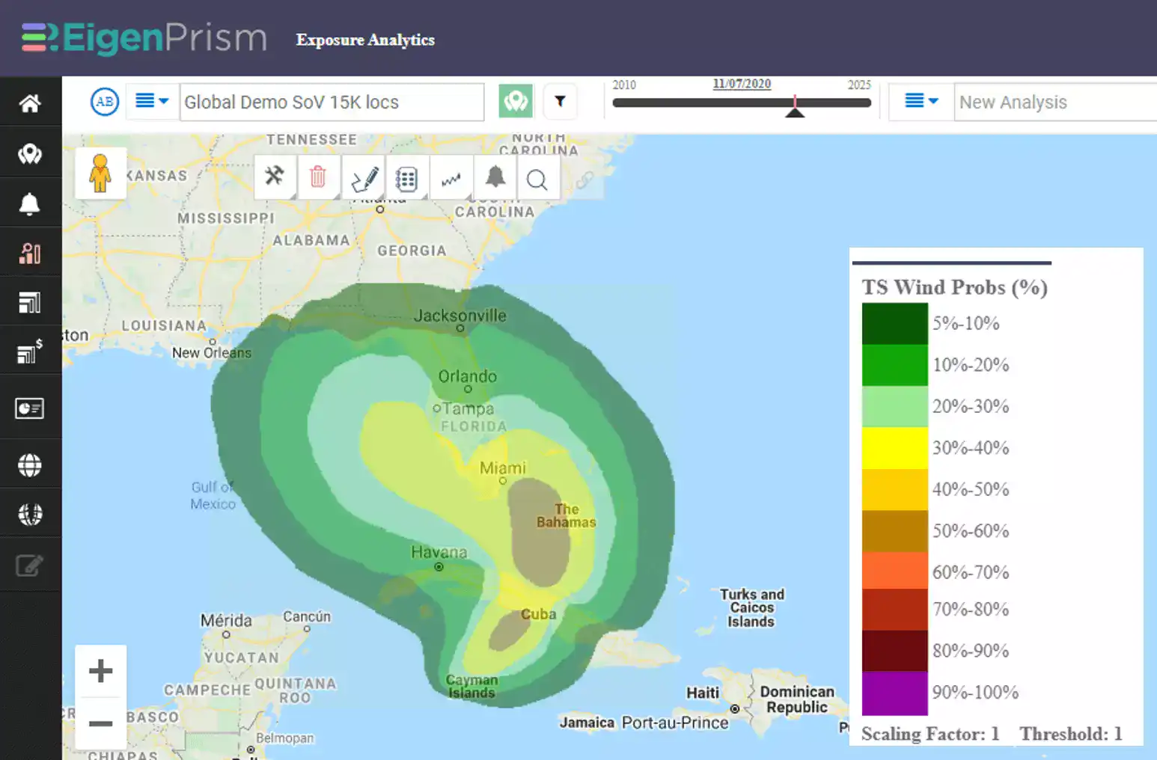Image resolution: width=1157 pixels, height=760 pixels.
Task: Open the home icon in sidebar
Action: 30,103
